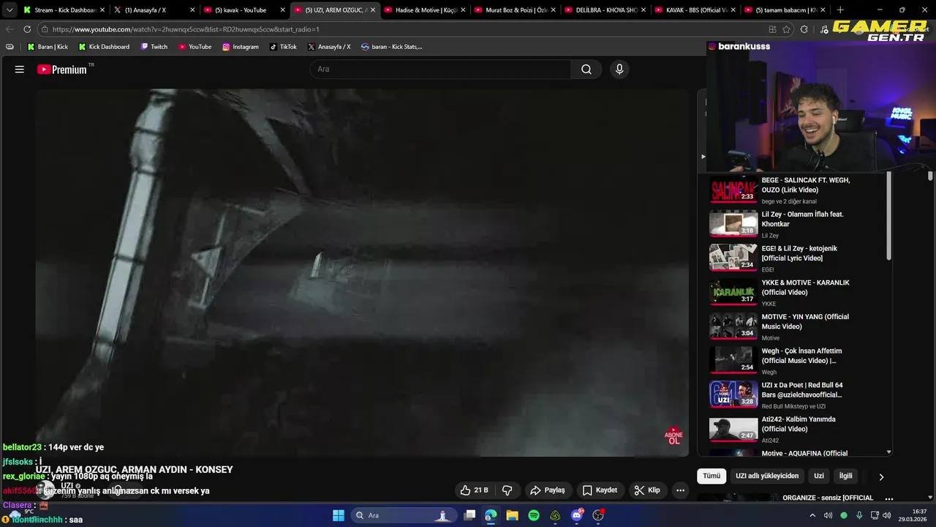Image resolution: width=936 pixels, height=527 pixels.
Task: Click the system tray microphone icon
Action: point(859,515)
